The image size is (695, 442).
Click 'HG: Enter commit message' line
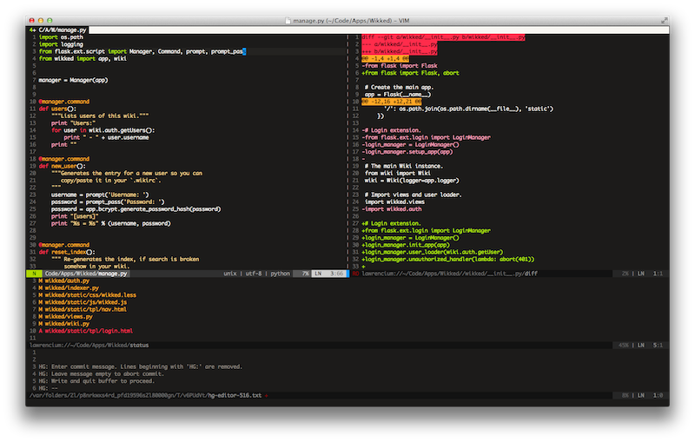pyautogui.click(x=141, y=366)
